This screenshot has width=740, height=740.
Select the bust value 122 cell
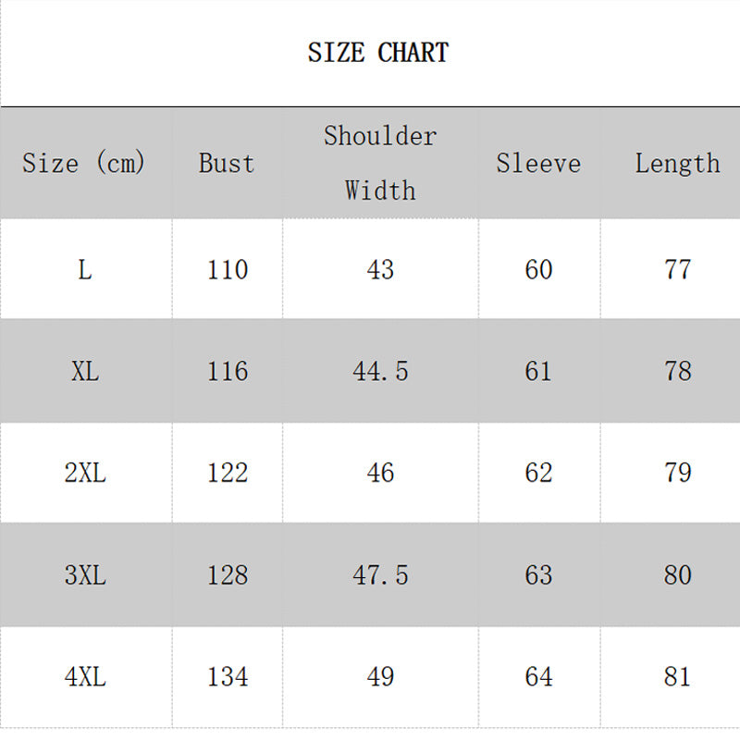pos(228,474)
